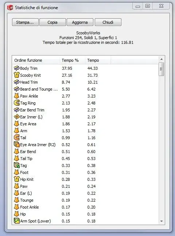Screen dimensions: 175x236
Task: Click the Eye Area Inner (R2) icon
Action: click(17, 145)
